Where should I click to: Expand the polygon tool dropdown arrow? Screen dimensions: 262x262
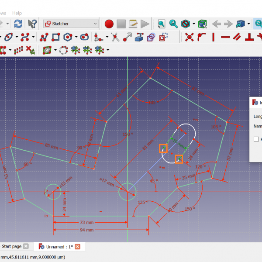76,37
